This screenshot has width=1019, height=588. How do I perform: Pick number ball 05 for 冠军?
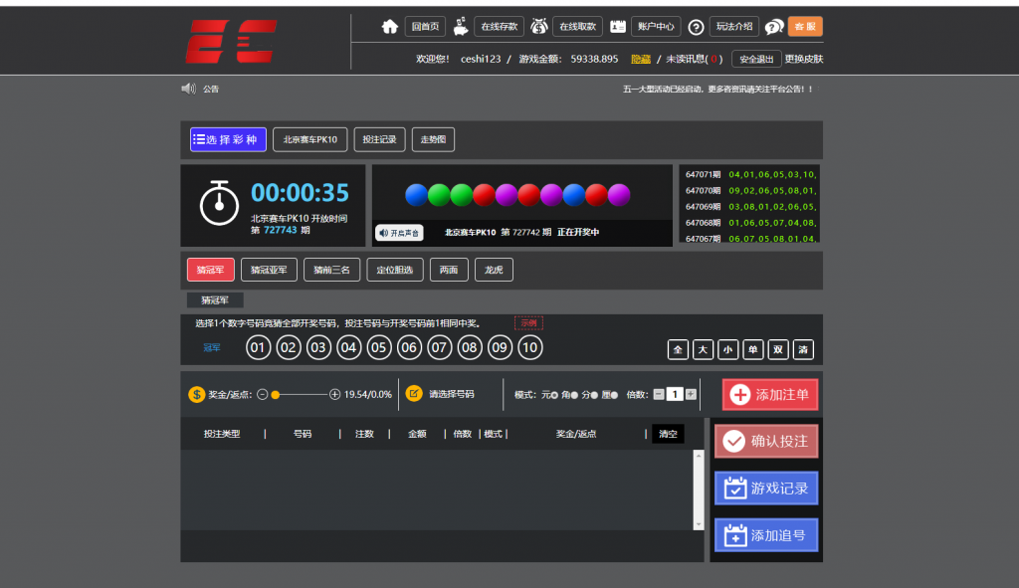[379, 348]
